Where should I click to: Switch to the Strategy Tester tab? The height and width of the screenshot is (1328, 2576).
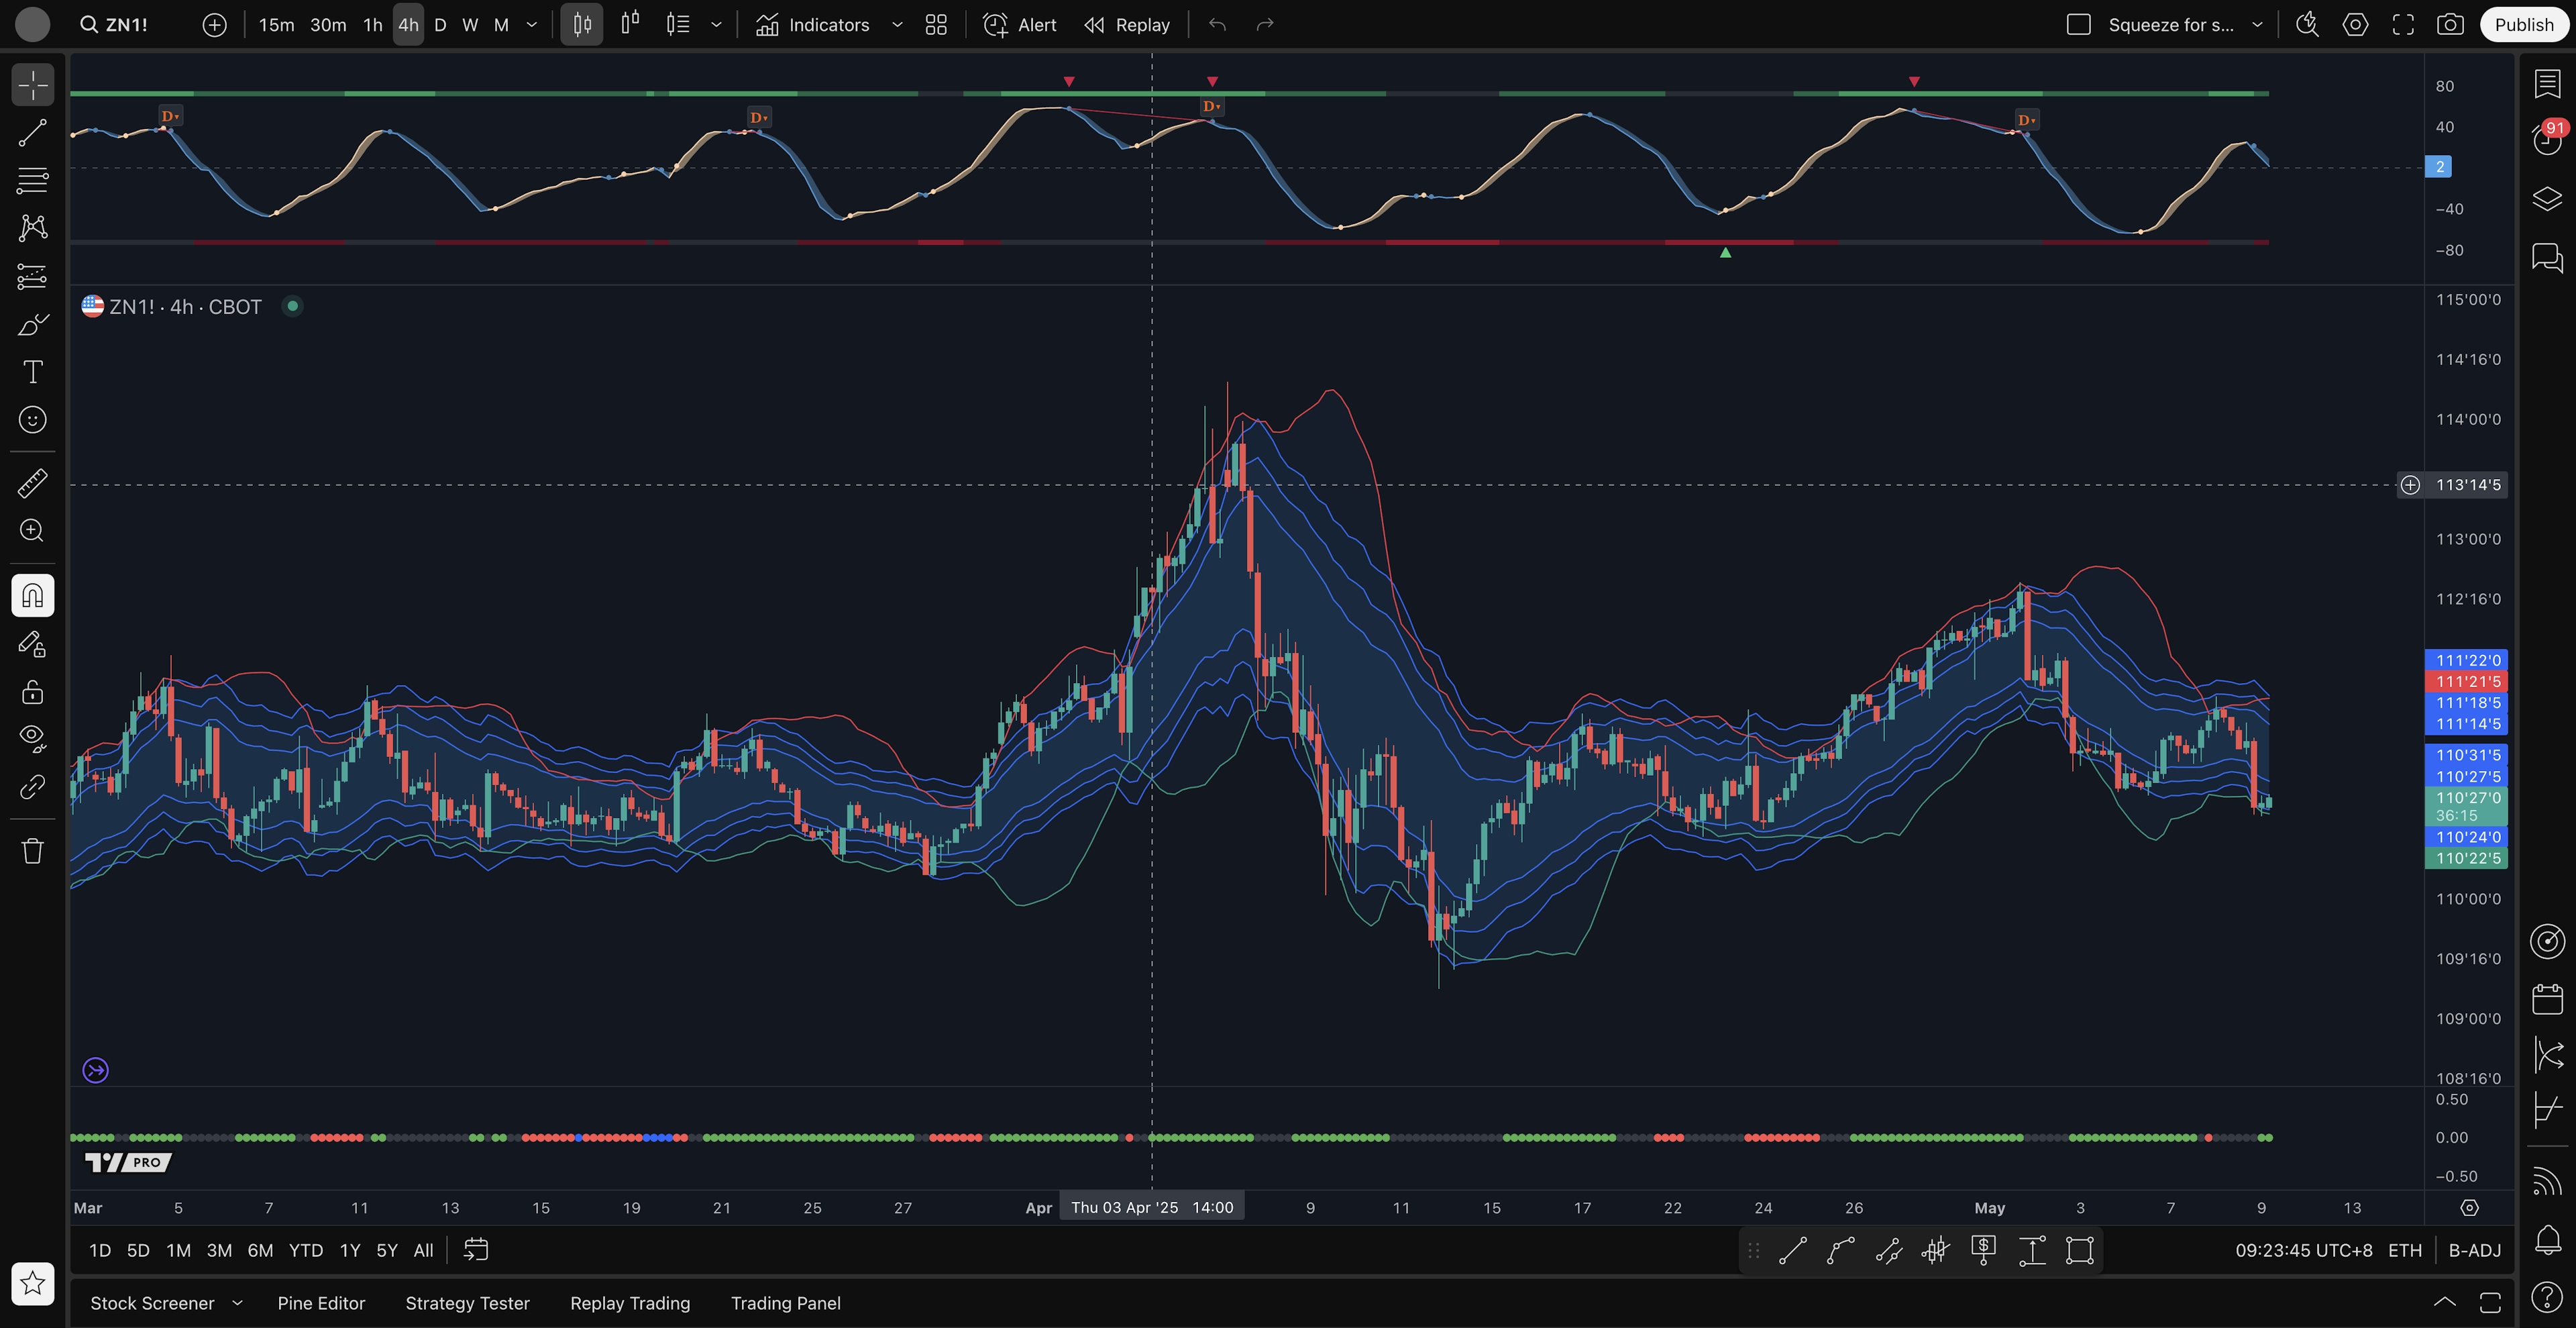(467, 1303)
